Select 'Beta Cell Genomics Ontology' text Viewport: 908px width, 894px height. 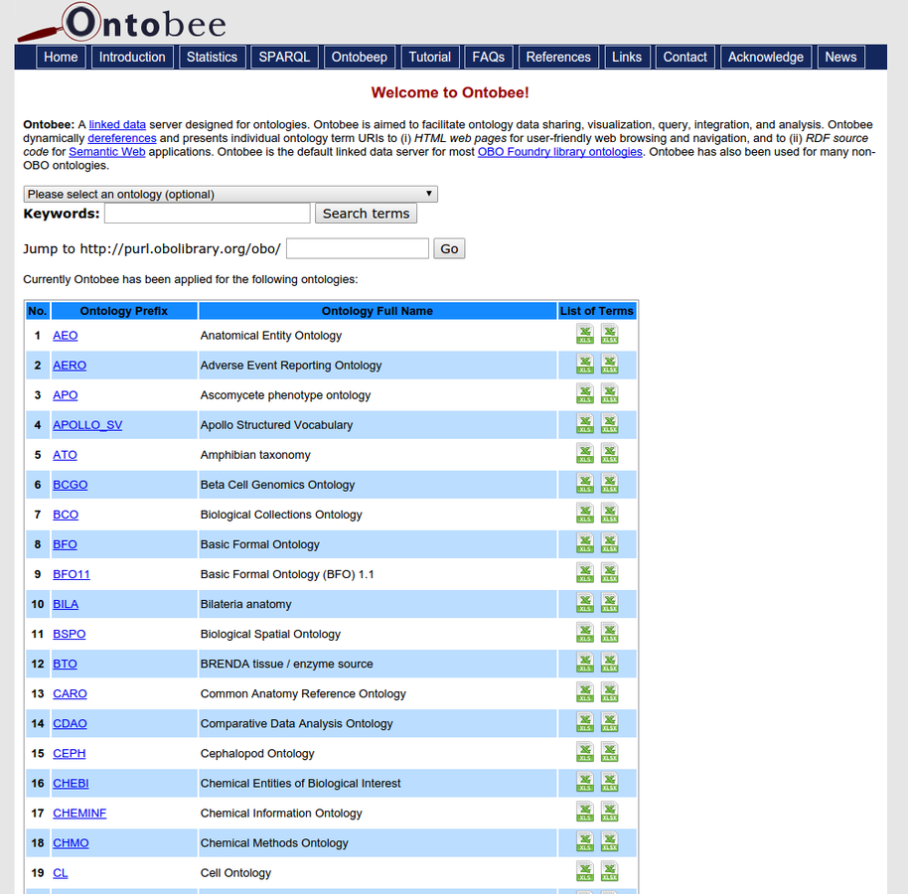tap(277, 485)
